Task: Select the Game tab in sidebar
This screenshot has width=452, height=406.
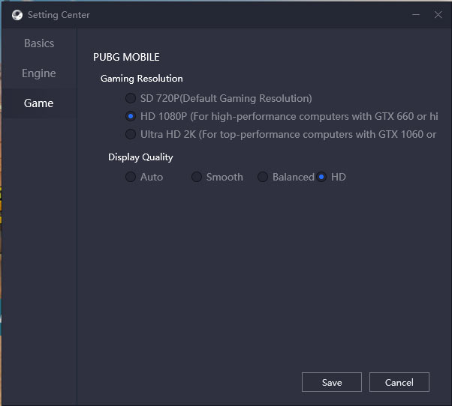Action: (x=39, y=103)
